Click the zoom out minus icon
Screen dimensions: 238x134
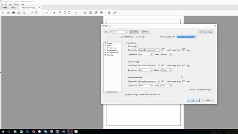[65, 13]
